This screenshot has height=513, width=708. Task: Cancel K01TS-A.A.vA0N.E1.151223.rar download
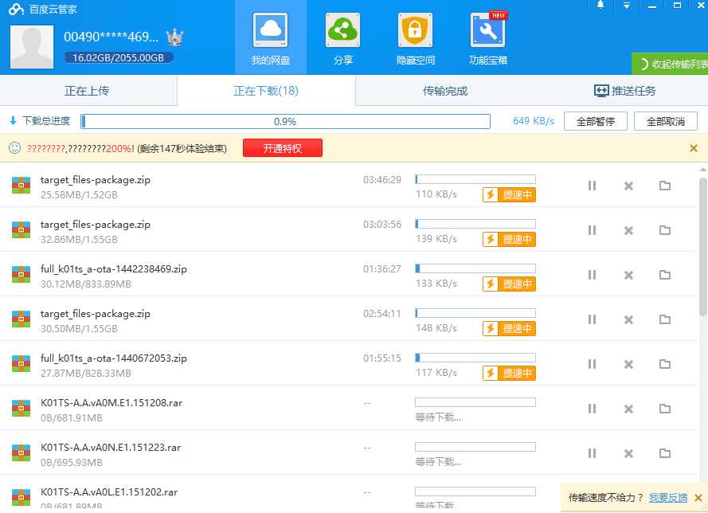628,453
